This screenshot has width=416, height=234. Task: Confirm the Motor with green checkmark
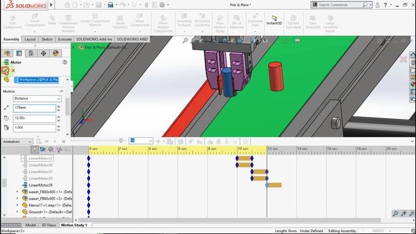pyautogui.click(x=5, y=71)
